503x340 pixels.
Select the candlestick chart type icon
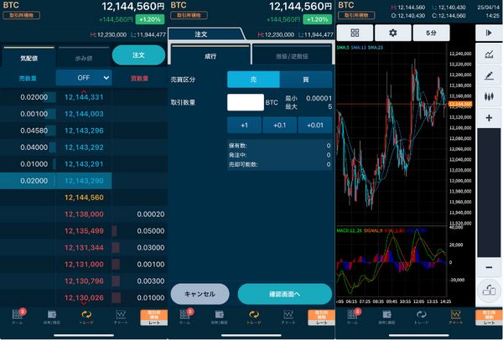pos(488,96)
